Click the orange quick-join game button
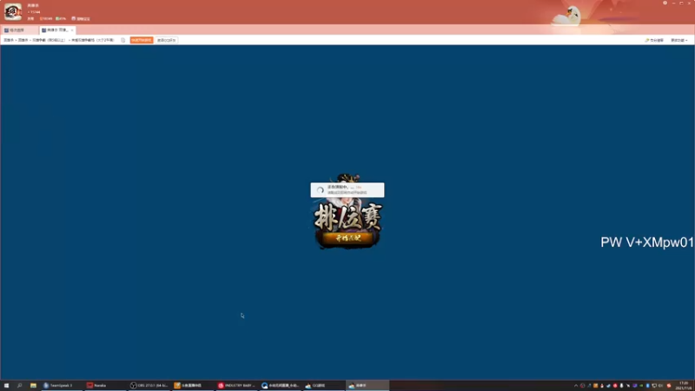 [142, 40]
